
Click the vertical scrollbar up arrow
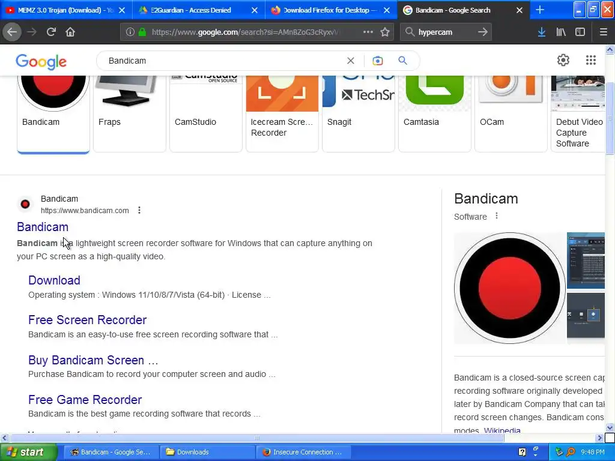(610, 49)
